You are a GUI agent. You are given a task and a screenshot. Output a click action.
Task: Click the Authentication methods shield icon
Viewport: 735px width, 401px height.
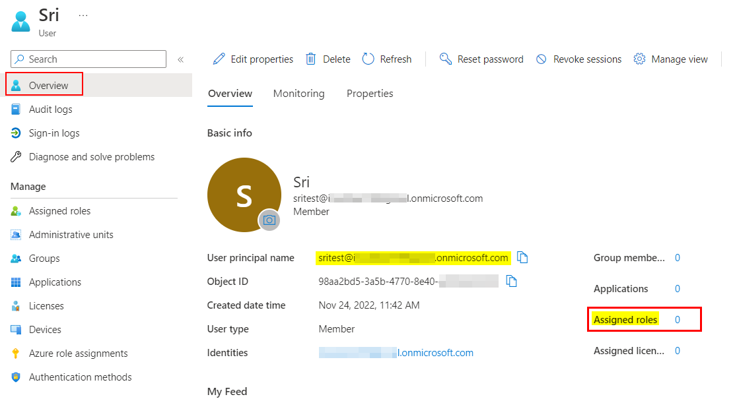point(16,377)
